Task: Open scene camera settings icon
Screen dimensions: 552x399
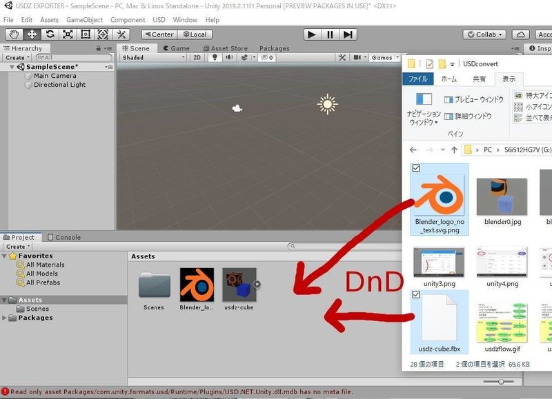Action: (357, 57)
